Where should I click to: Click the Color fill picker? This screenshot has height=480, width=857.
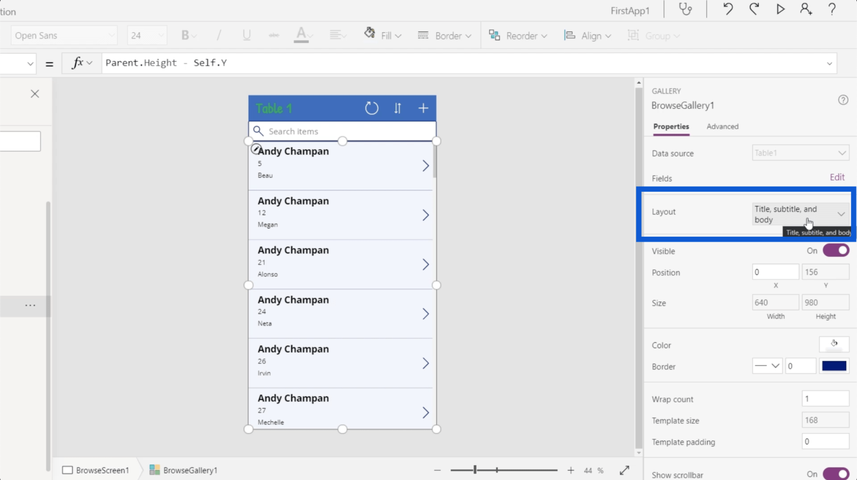click(834, 344)
